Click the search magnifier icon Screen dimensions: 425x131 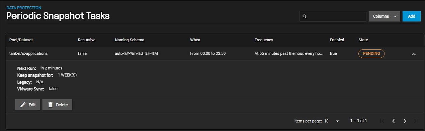tap(305, 16)
